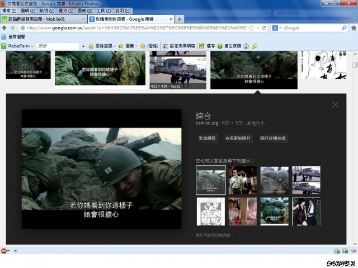
Task: Open the 編輯 menu
Action: click(x=28, y=11)
